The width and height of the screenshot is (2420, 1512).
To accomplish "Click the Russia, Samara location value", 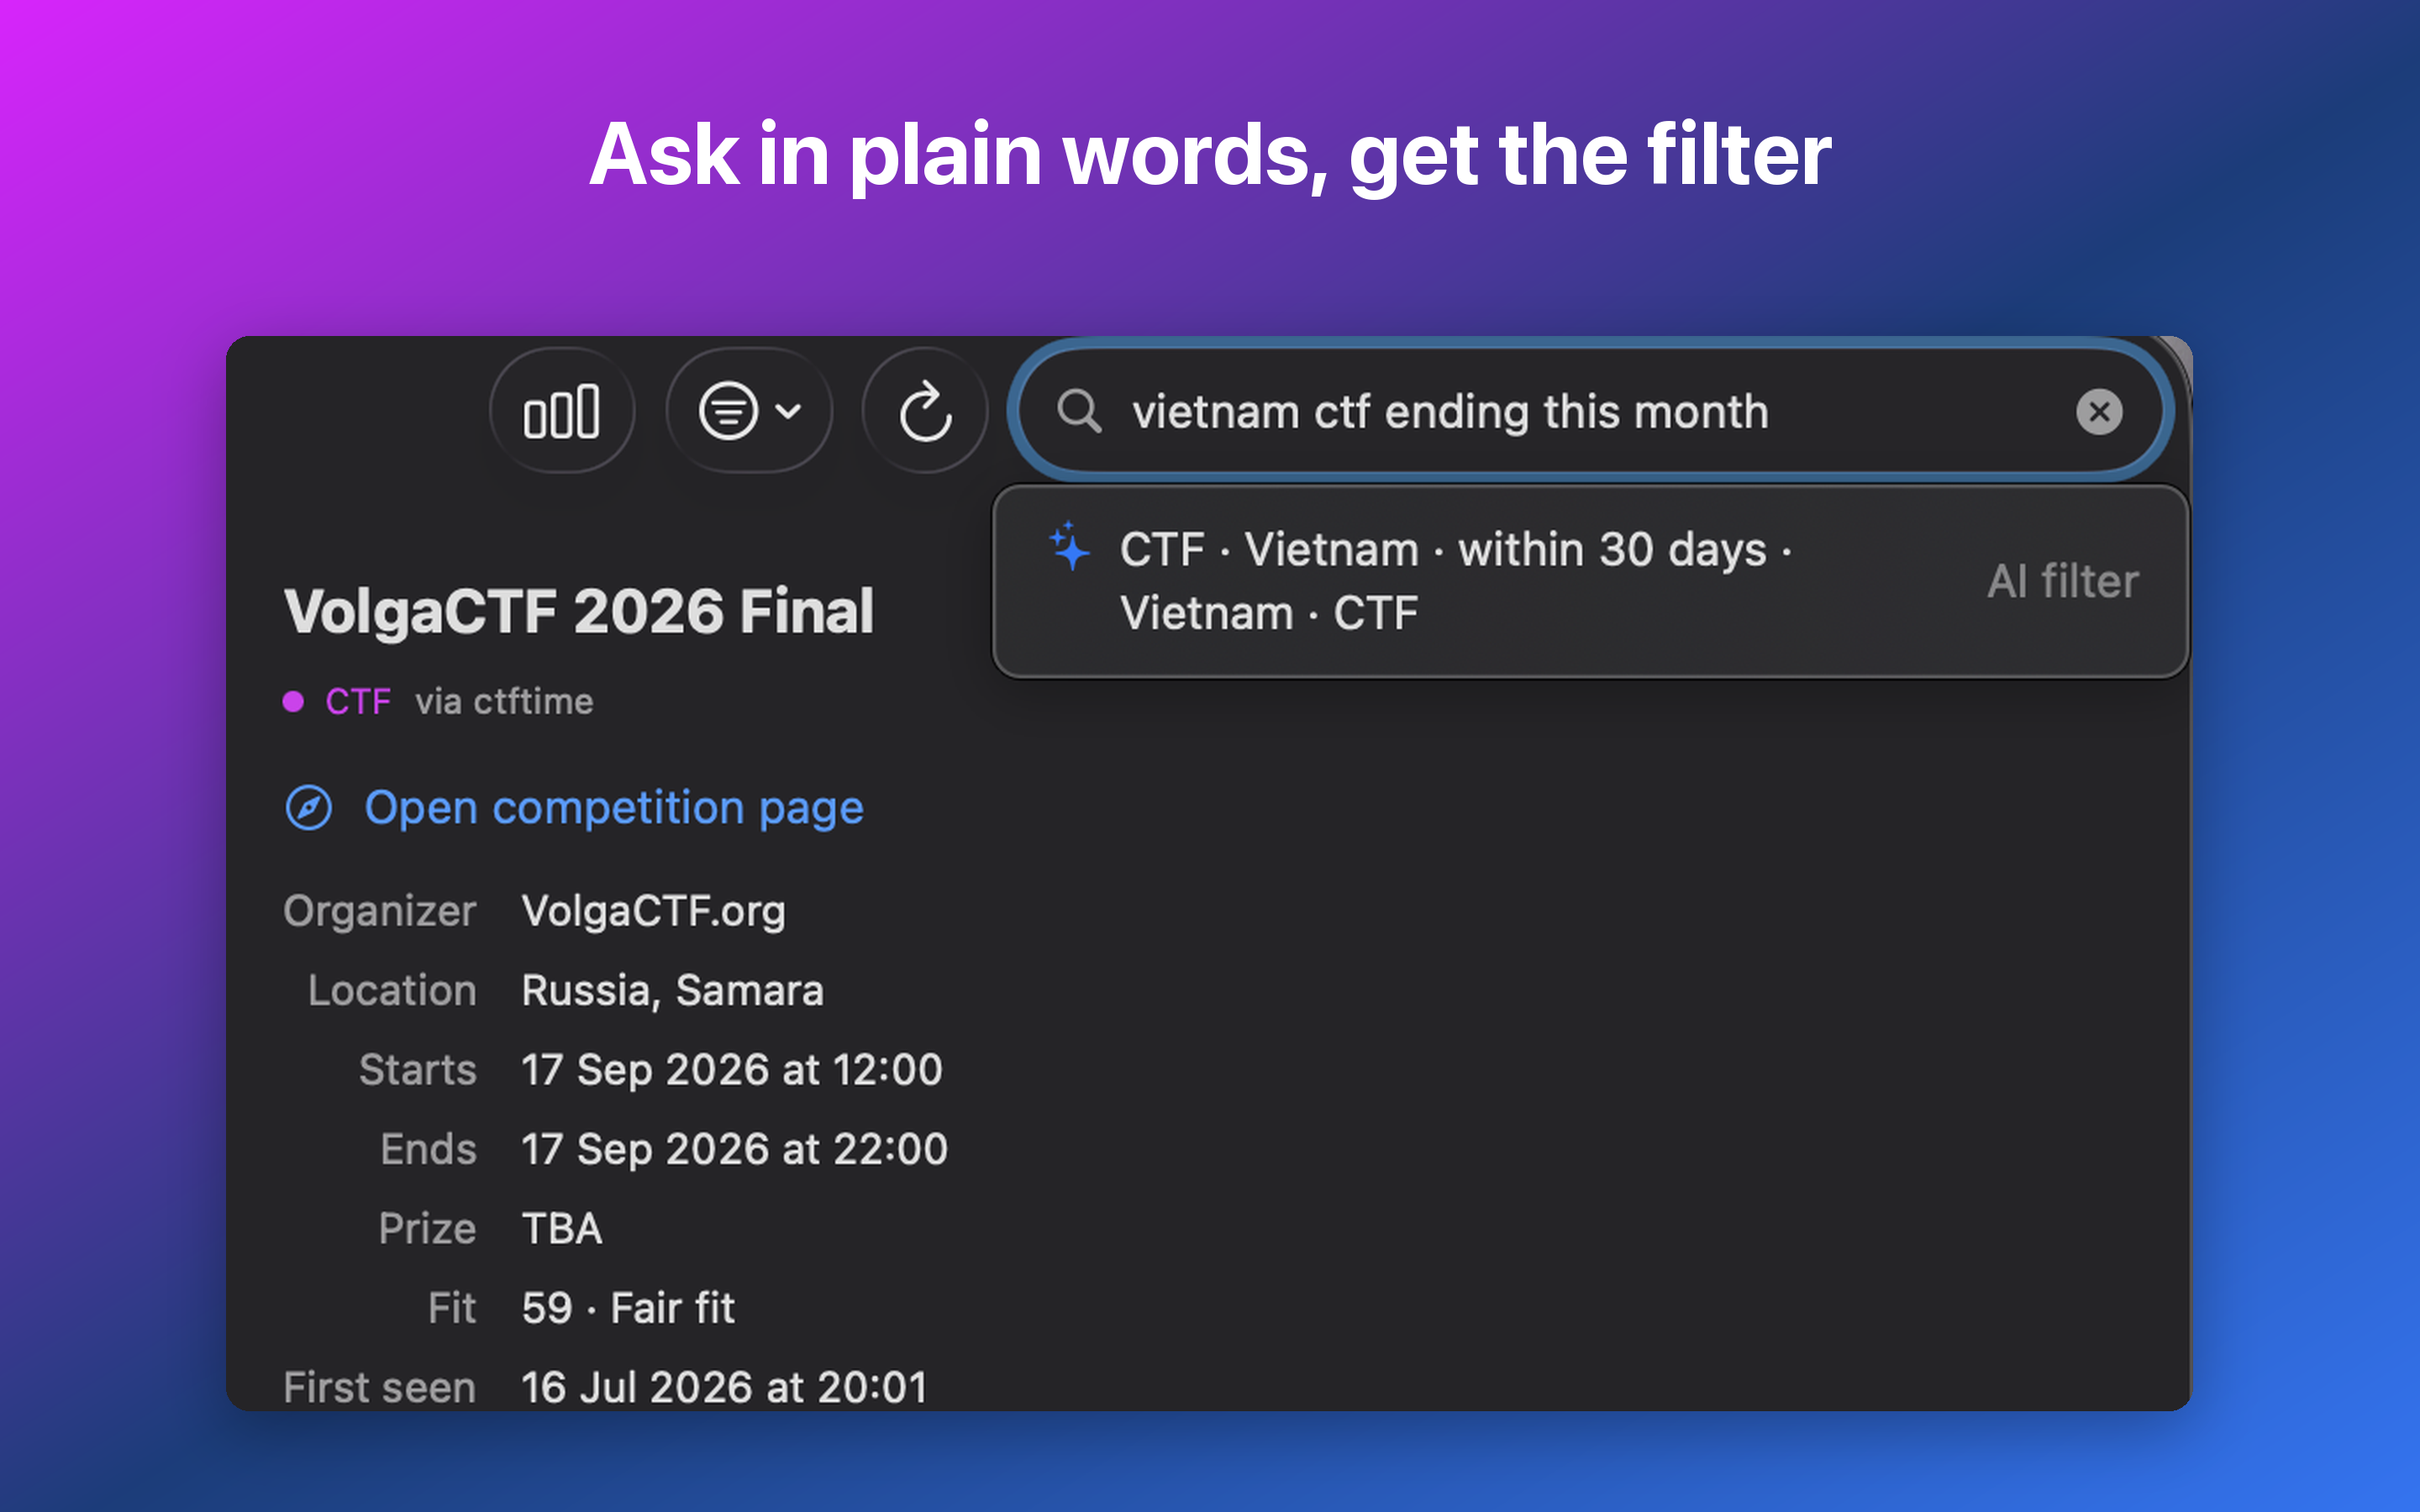I will pos(672,990).
